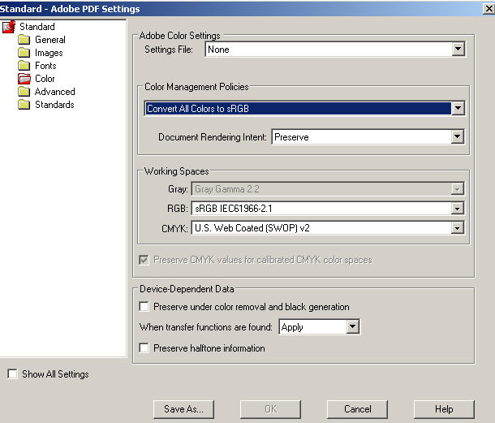Open the Document Rendering Intent dropdown arrow
This screenshot has width=495, height=423.
[x=457, y=136]
